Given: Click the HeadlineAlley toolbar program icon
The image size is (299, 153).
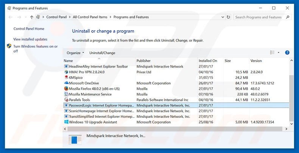Looking at the screenshot, I should 66,66.
